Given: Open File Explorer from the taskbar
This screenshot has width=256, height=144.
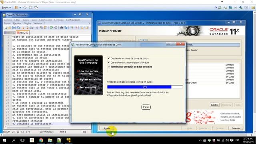Looking at the screenshot, I should click(x=50, y=140).
